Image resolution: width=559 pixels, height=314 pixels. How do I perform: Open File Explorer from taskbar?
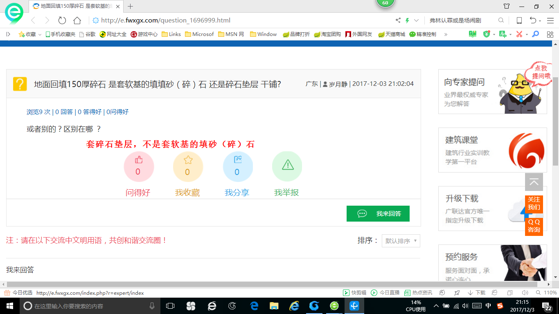(x=274, y=306)
